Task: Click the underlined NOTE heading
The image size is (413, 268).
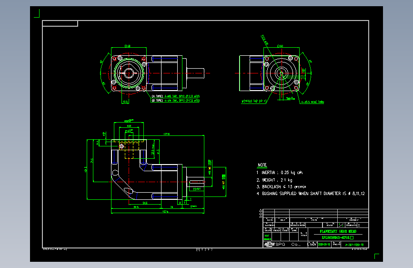Action: point(262,165)
